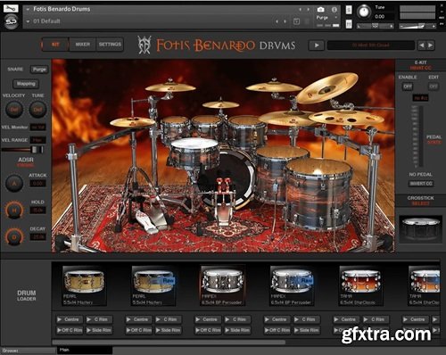Click the Tune knob in header

point(363,12)
